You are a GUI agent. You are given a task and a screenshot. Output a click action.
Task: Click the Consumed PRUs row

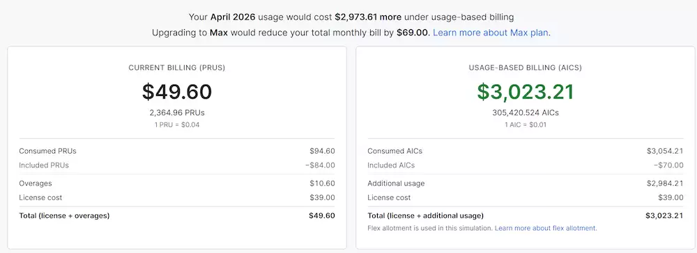177,151
